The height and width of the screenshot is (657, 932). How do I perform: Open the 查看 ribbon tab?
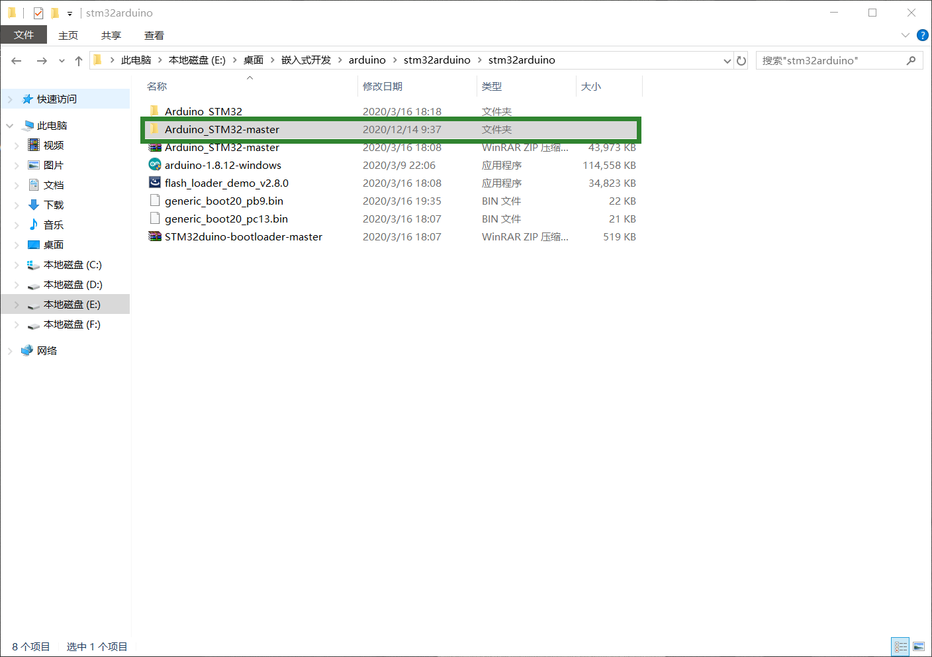tap(154, 35)
